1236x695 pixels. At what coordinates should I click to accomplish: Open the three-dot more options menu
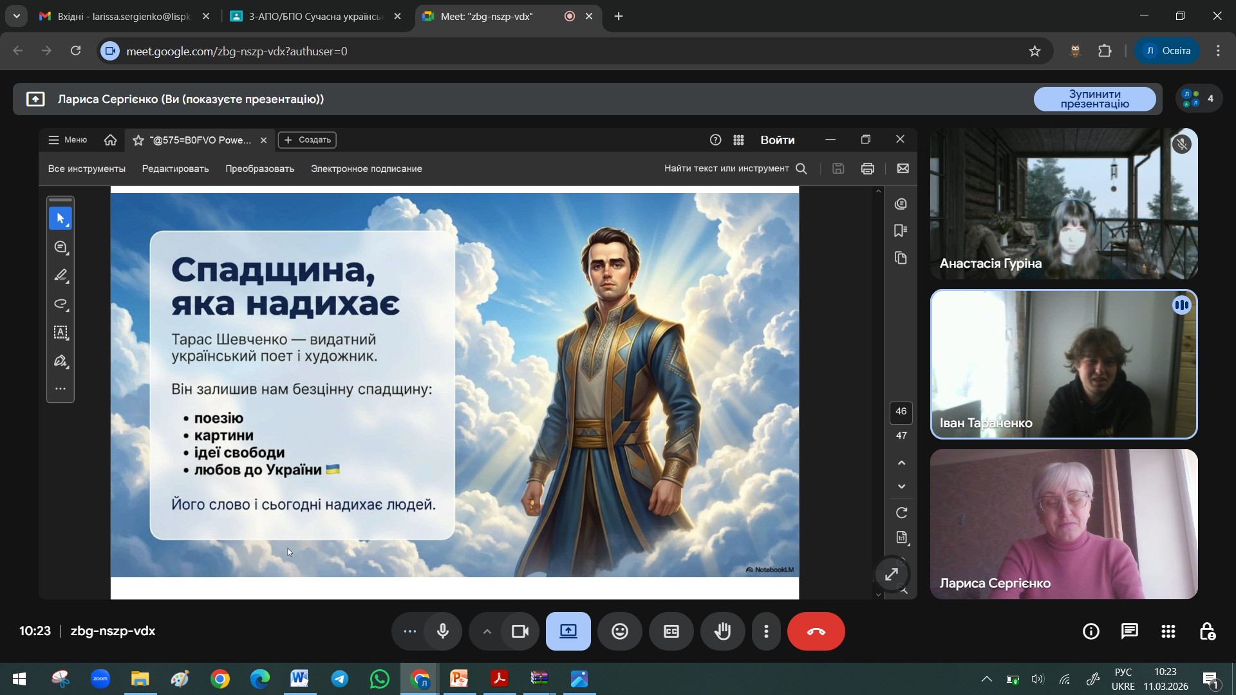[766, 631]
